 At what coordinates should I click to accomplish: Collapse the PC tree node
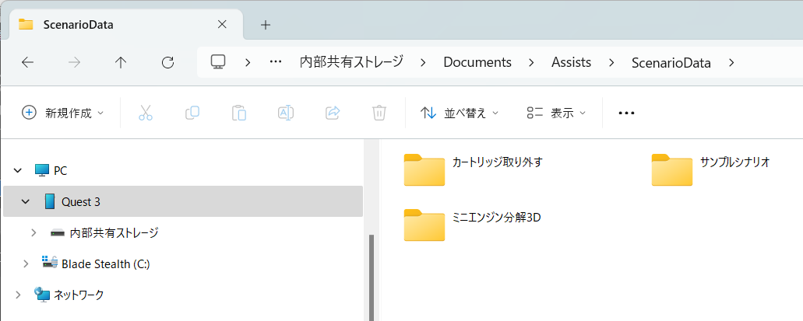pyautogui.click(x=18, y=170)
